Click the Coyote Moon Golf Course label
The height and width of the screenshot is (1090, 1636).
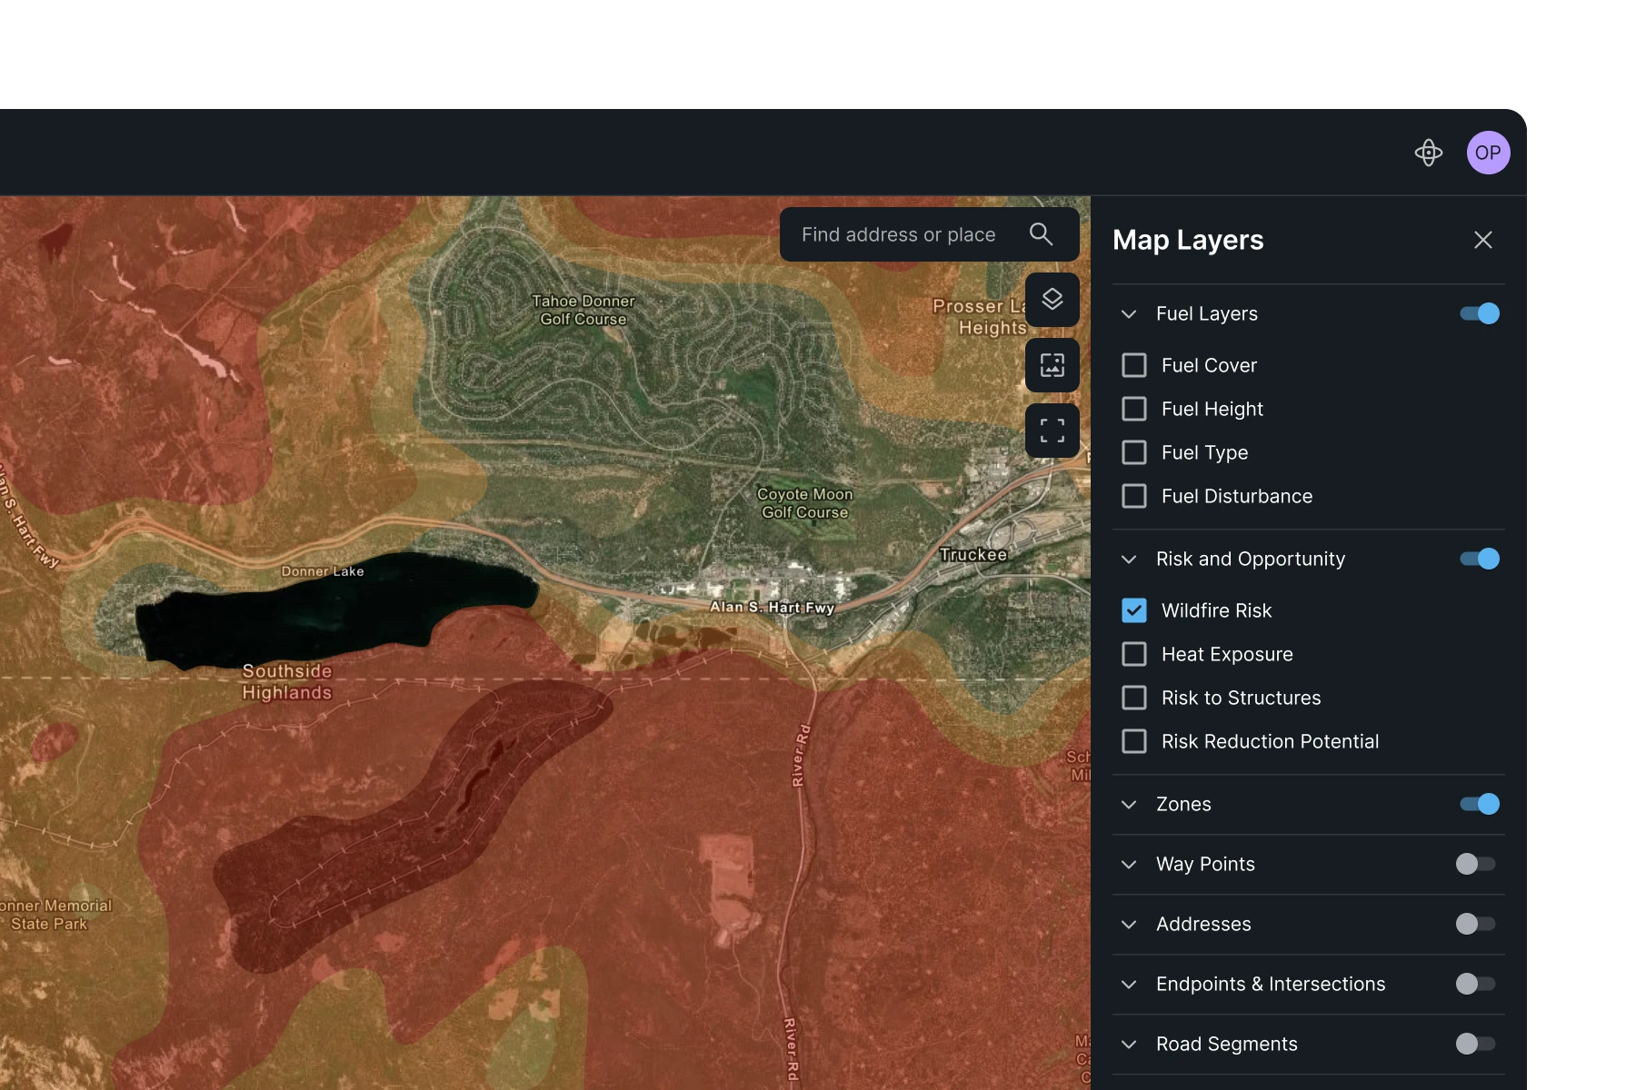coord(805,503)
